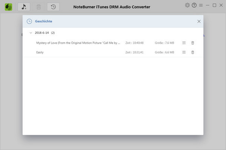Screen dimensions: 226x150
Task: Click Zeit : 10:31:41 timestamp
Action: (134, 52)
